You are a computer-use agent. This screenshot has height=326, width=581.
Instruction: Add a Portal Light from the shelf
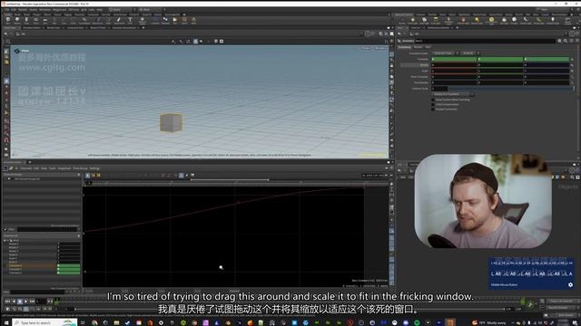538,21
